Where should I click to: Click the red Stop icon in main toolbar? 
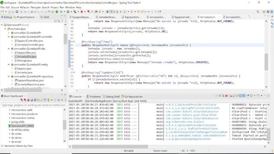pyautogui.click(x=82, y=12)
